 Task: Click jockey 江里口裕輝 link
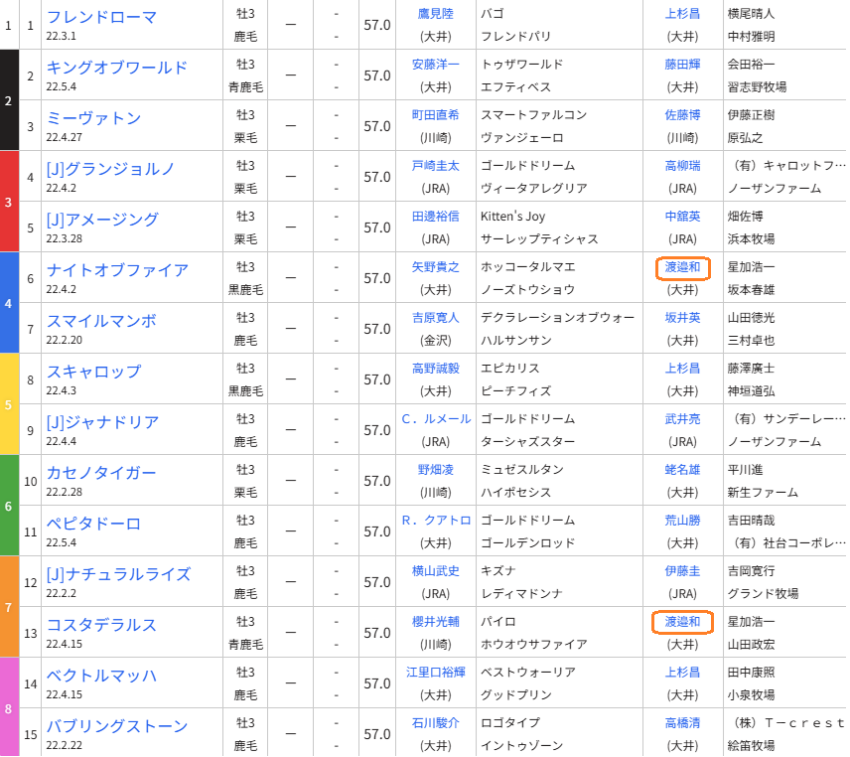[435, 672]
